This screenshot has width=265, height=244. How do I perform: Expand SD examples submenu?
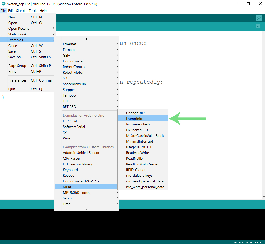click(x=86, y=78)
